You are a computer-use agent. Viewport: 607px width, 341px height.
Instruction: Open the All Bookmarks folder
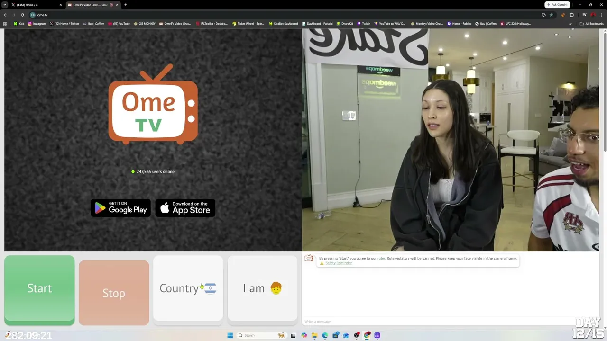click(x=591, y=23)
